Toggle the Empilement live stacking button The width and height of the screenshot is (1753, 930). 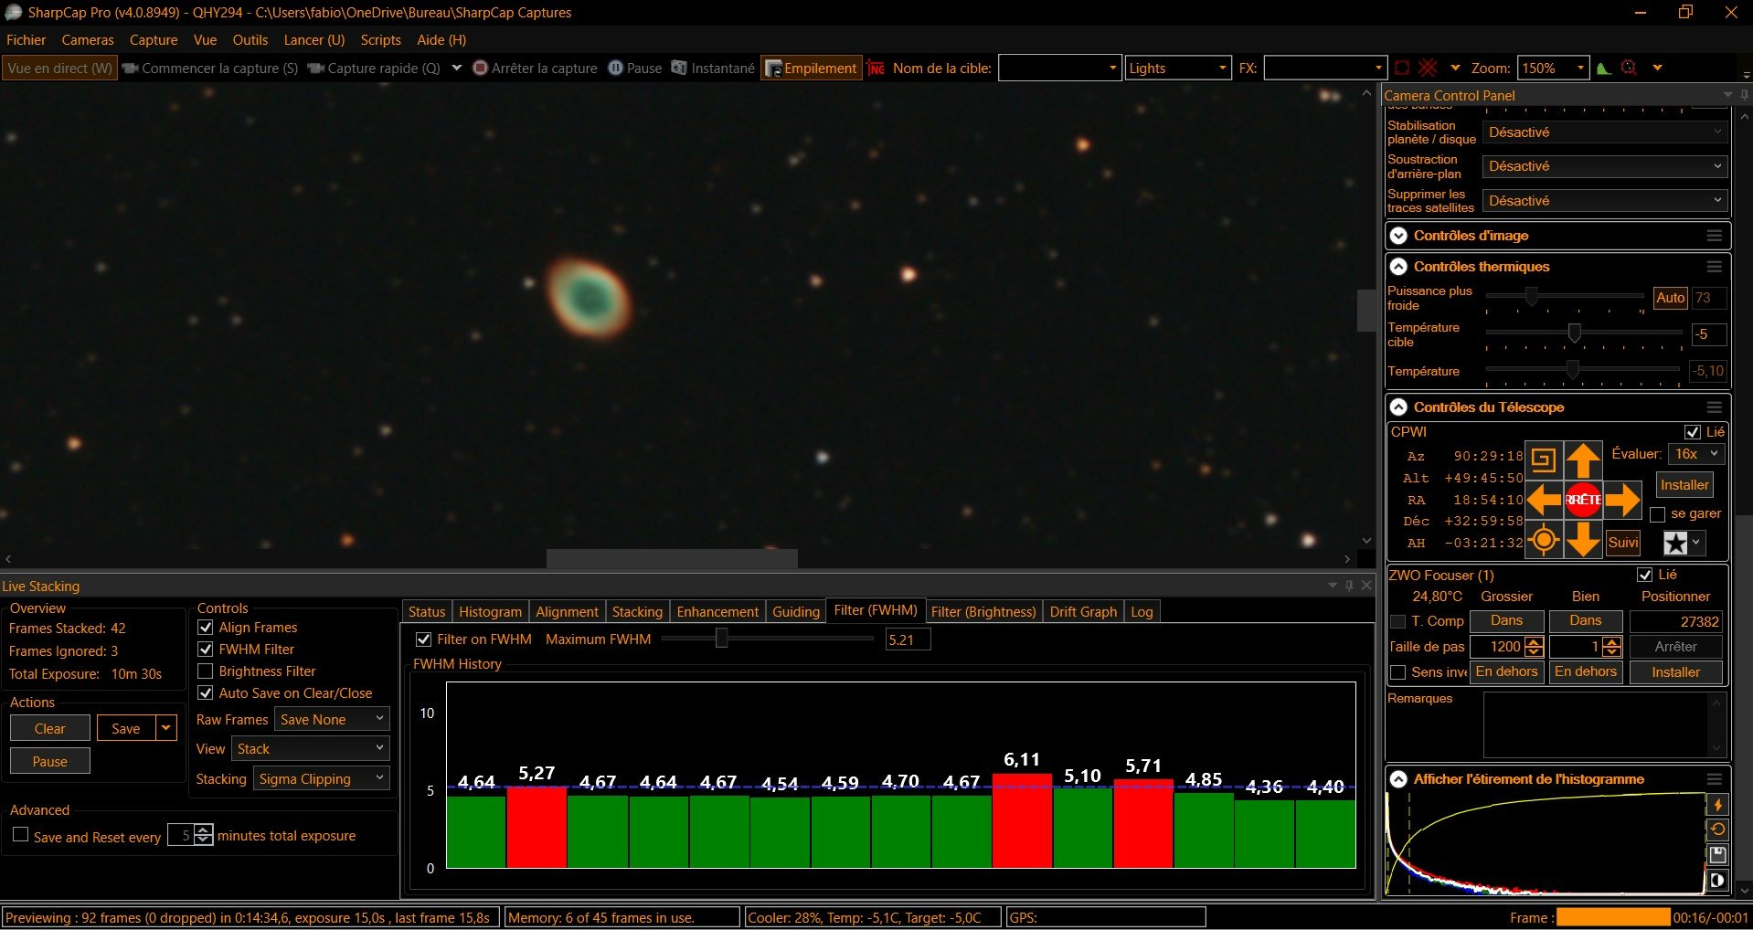(812, 69)
